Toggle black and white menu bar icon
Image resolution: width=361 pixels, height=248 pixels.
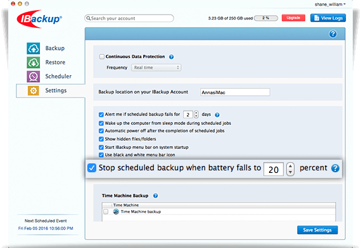101,155
